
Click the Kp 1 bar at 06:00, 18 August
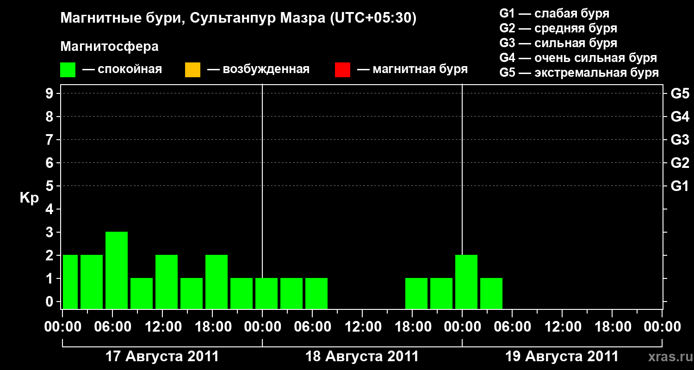click(316, 293)
